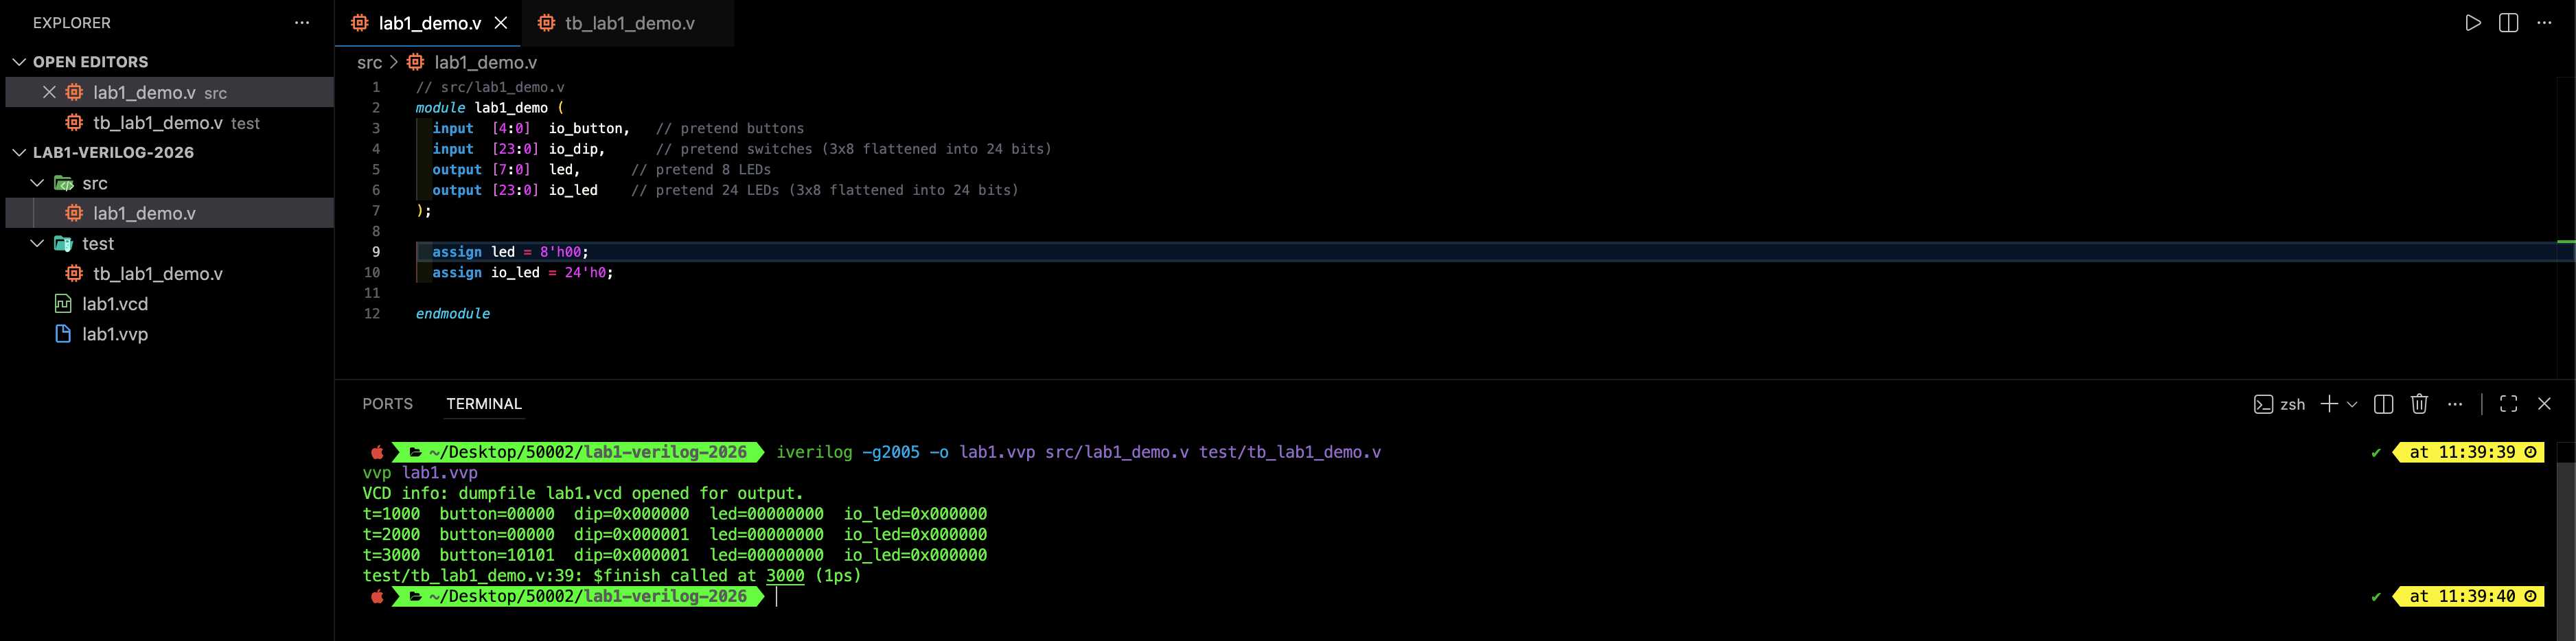Screen dimensions: 2576x641
Task: Open terminal panel ellipsis menu
Action: pos(2455,404)
